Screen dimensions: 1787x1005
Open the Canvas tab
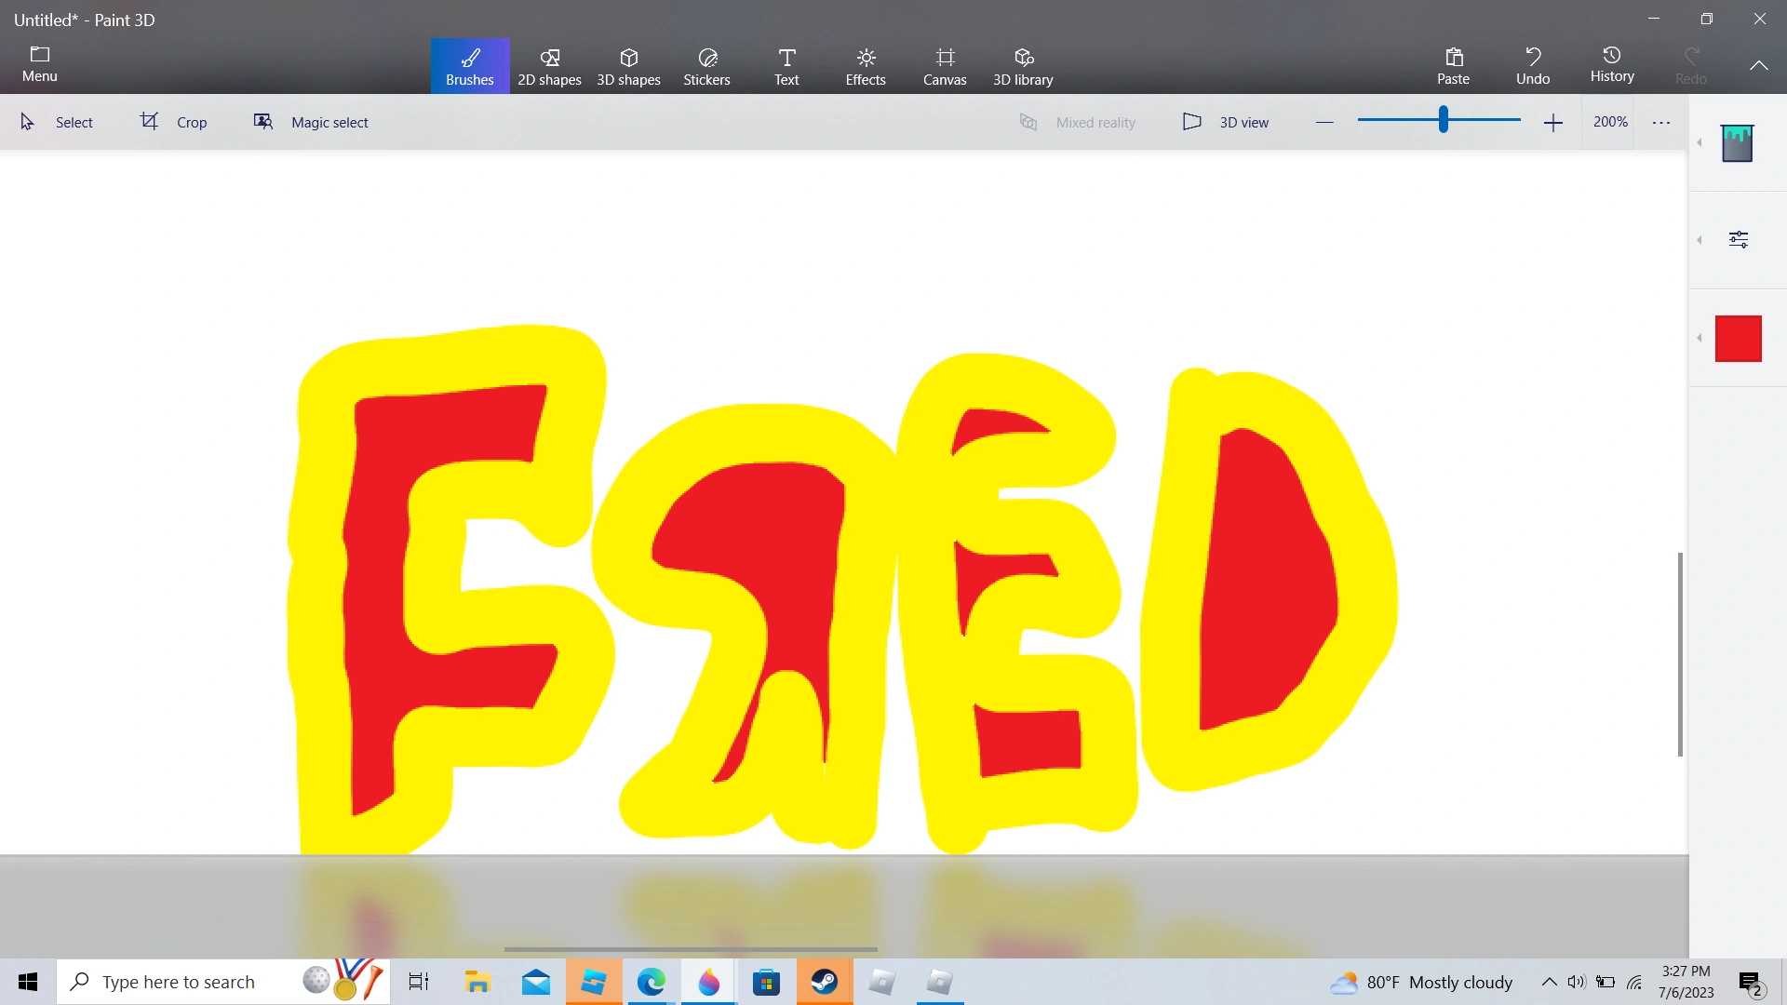945,65
